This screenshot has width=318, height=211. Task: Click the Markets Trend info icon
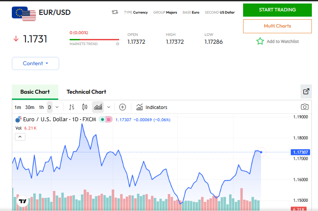coord(117,44)
